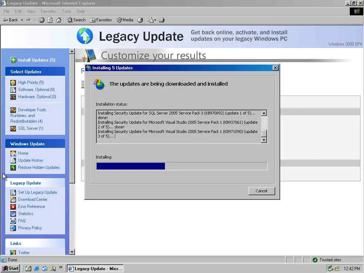Open the View menu
The height and width of the screenshot is (273, 364).
click(x=31, y=11)
